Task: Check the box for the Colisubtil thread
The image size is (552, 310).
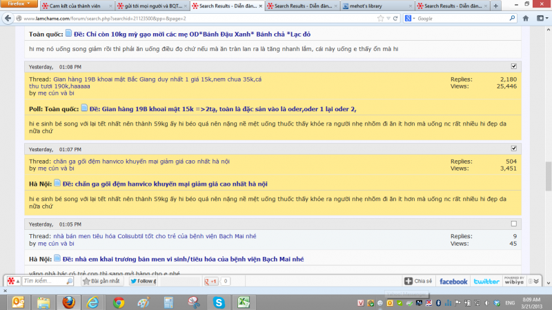Action: click(x=513, y=224)
